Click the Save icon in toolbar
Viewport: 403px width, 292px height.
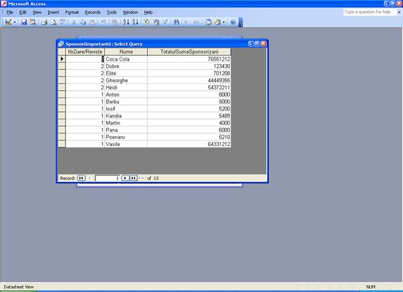coord(24,22)
